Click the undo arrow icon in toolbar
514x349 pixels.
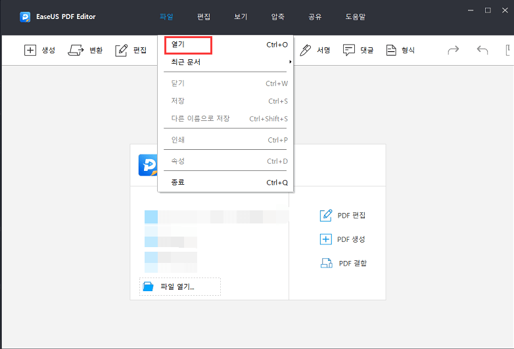[482, 50]
